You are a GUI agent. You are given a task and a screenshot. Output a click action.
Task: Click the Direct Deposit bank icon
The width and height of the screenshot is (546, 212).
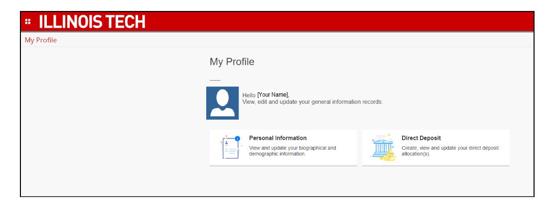(384, 148)
